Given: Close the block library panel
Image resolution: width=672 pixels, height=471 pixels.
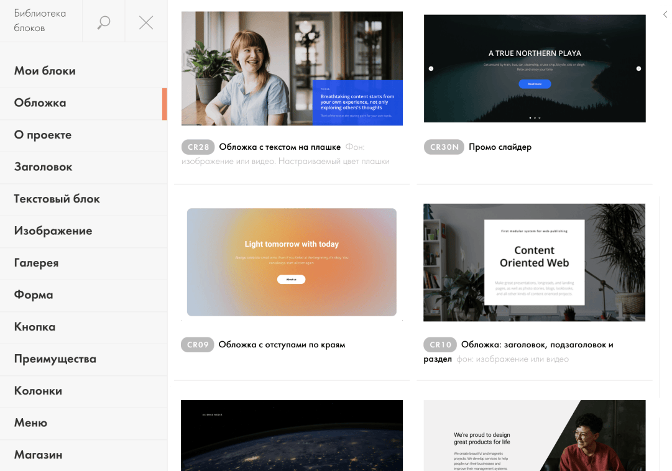Looking at the screenshot, I should (146, 22).
